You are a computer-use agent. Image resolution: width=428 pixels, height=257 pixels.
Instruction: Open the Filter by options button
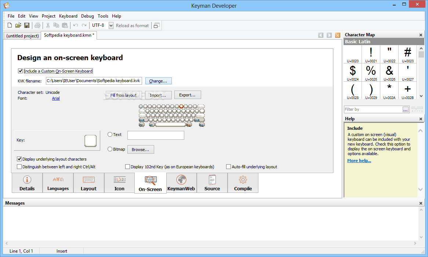point(406,110)
